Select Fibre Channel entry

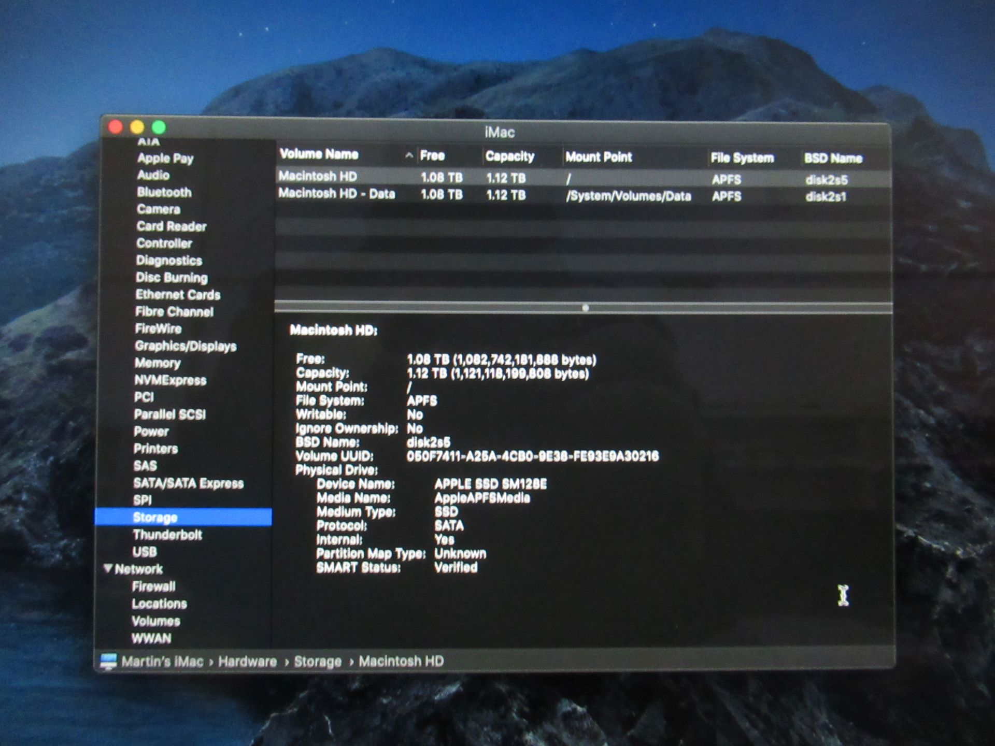(x=174, y=312)
